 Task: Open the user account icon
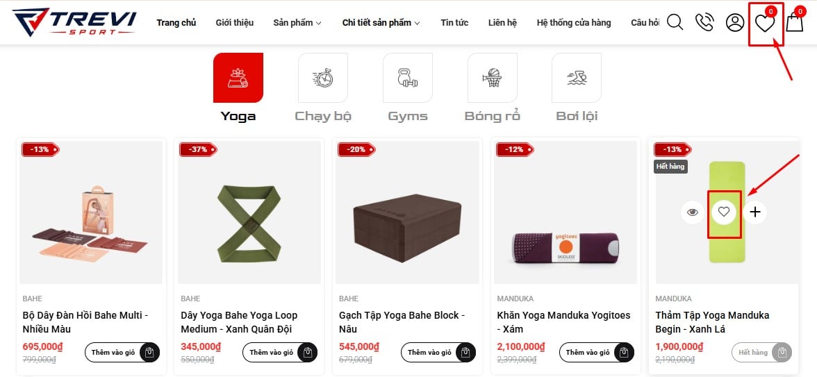click(x=735, y=22)
